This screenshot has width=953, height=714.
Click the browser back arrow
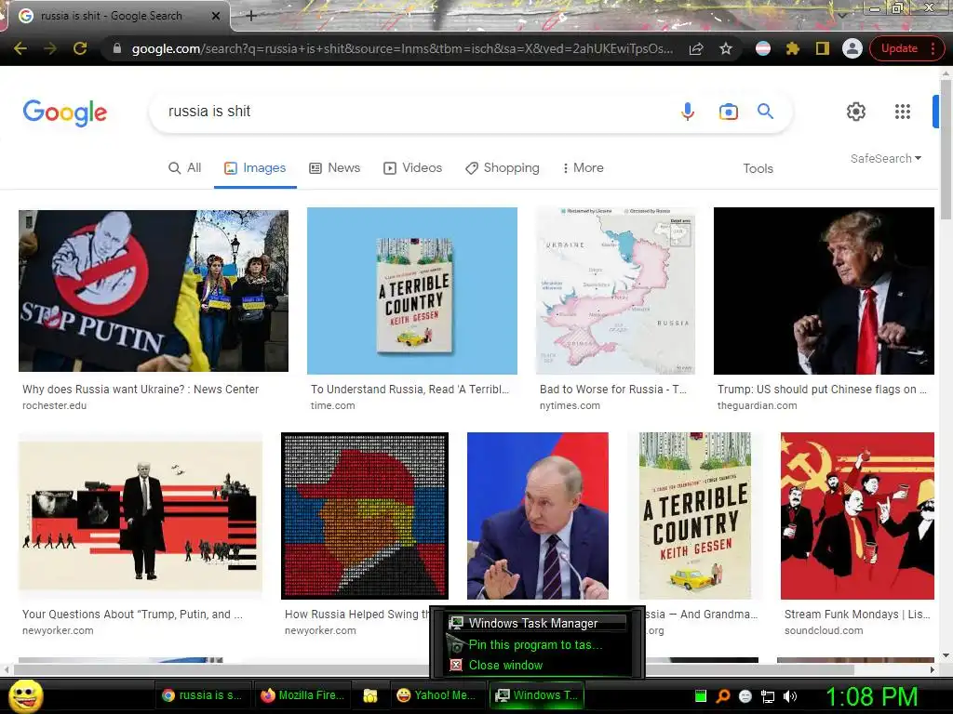(x=20, y=48)
